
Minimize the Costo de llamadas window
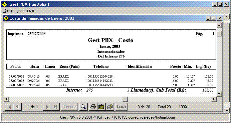(208, 18)
